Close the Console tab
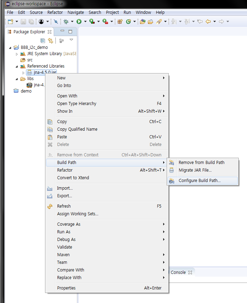Screen dimensions: 247x303 pos(190,272)
